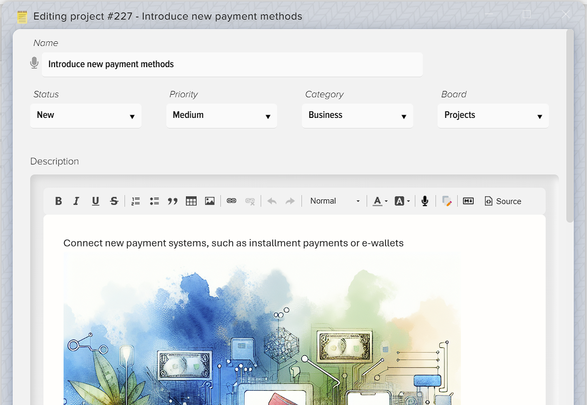
Task: Insert an image into the description
Action: (x=210, y=201)
